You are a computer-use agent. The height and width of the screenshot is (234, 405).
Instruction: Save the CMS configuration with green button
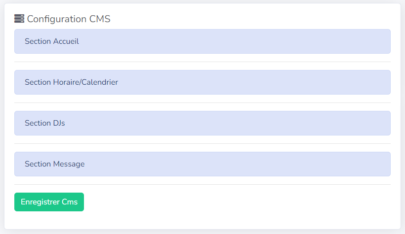coord(49,202)
